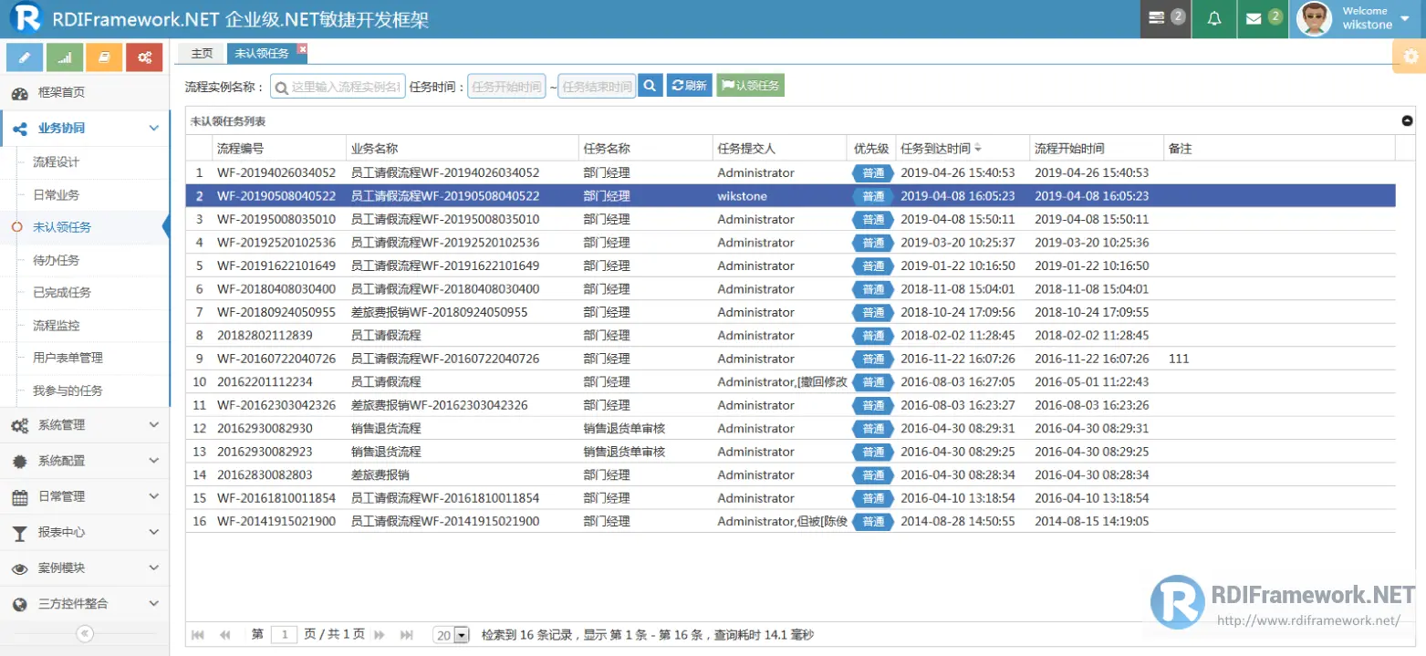Click 差旅费报销 in row 14
The image size is (1426, 656).
pyautogui.click(x=380, y=475)
